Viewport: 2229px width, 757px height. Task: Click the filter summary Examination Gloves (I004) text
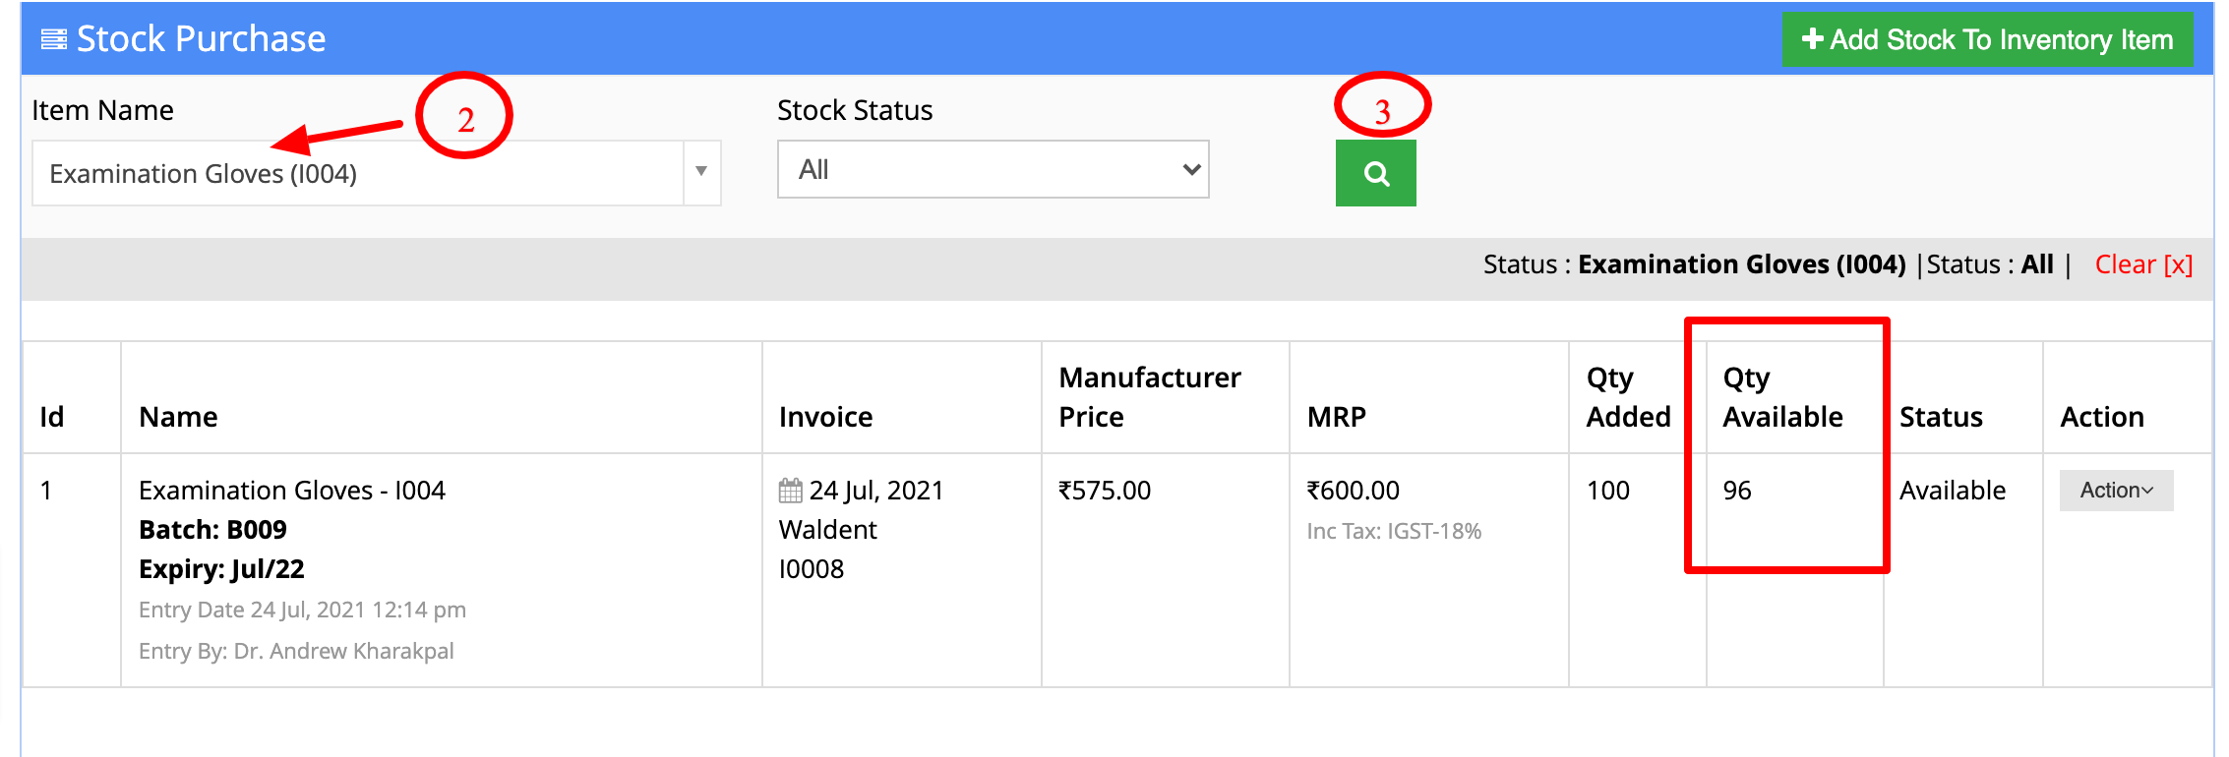coord(1741,264)
